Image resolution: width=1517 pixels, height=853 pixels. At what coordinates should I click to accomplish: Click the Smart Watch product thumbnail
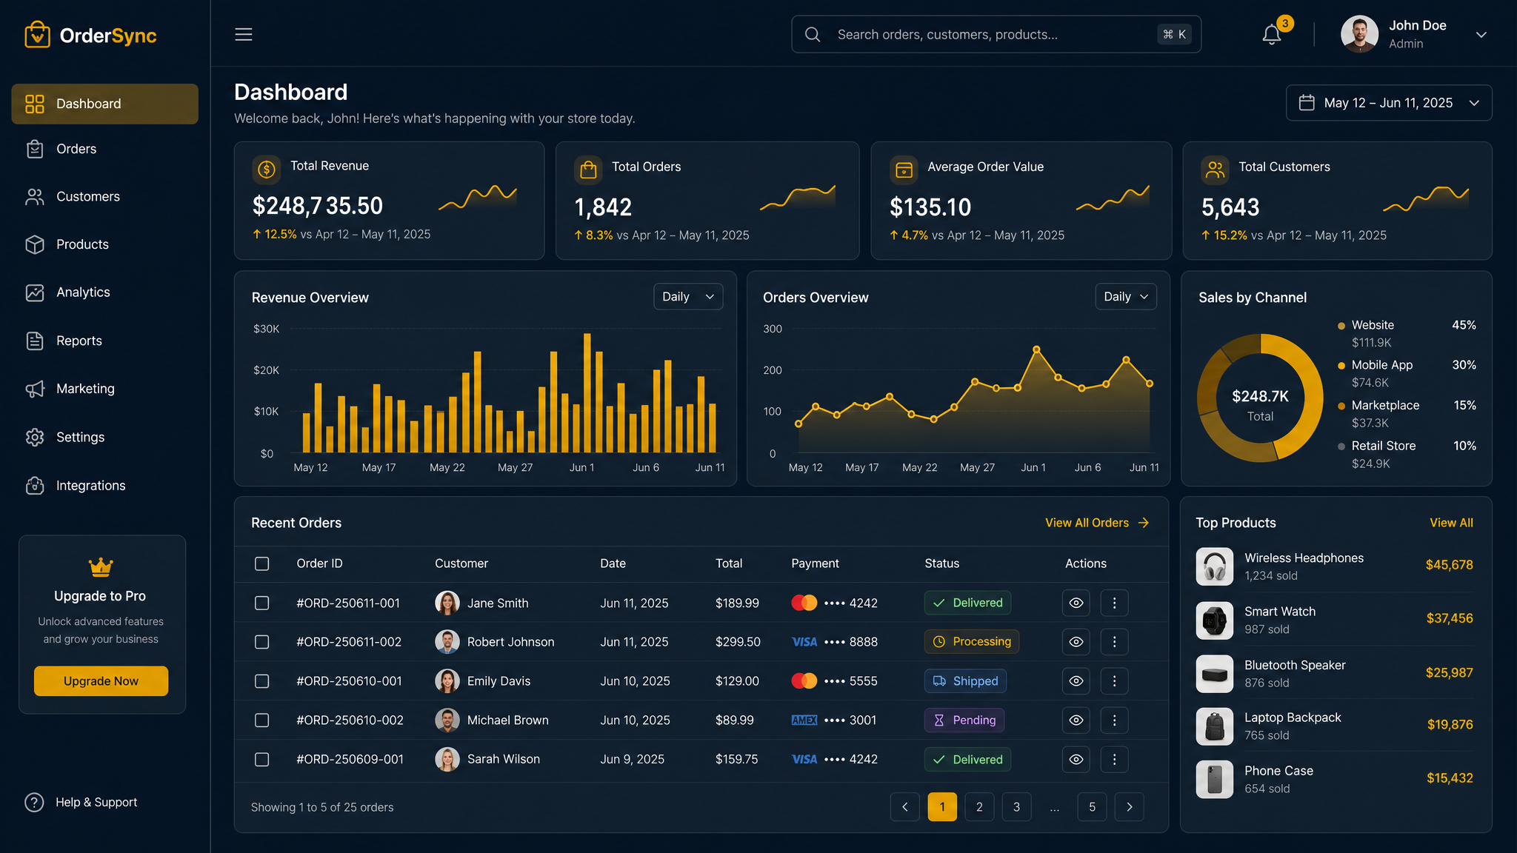click(1215, 620)
